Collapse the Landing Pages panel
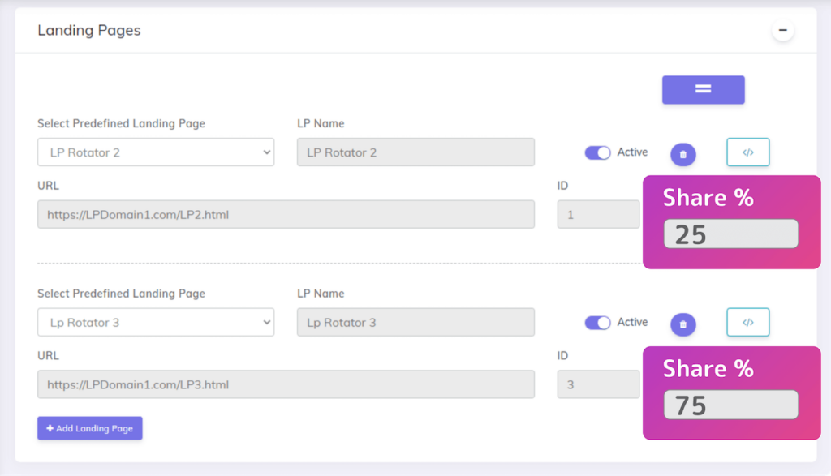This screenshot has width=831, height=476. click(782, 29)
